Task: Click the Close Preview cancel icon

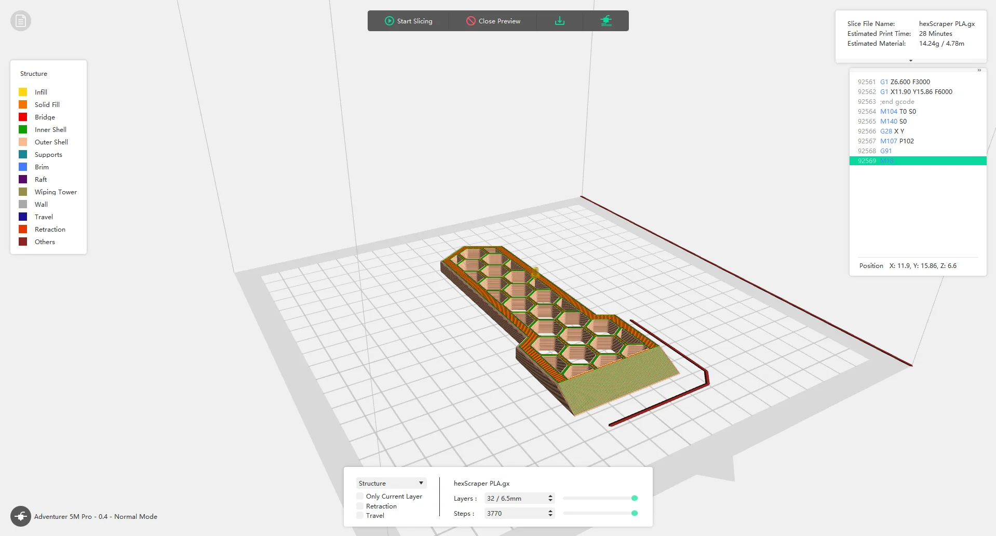Action: point(471,21)
